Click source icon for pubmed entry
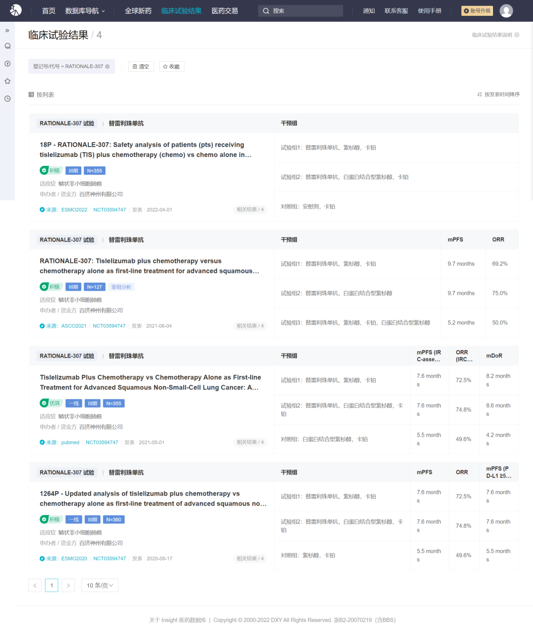 (42, 442)
